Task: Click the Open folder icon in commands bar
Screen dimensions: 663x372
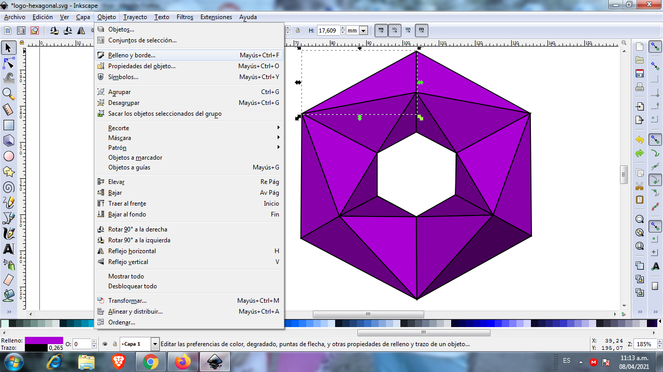Action: (x=640, y=60)
